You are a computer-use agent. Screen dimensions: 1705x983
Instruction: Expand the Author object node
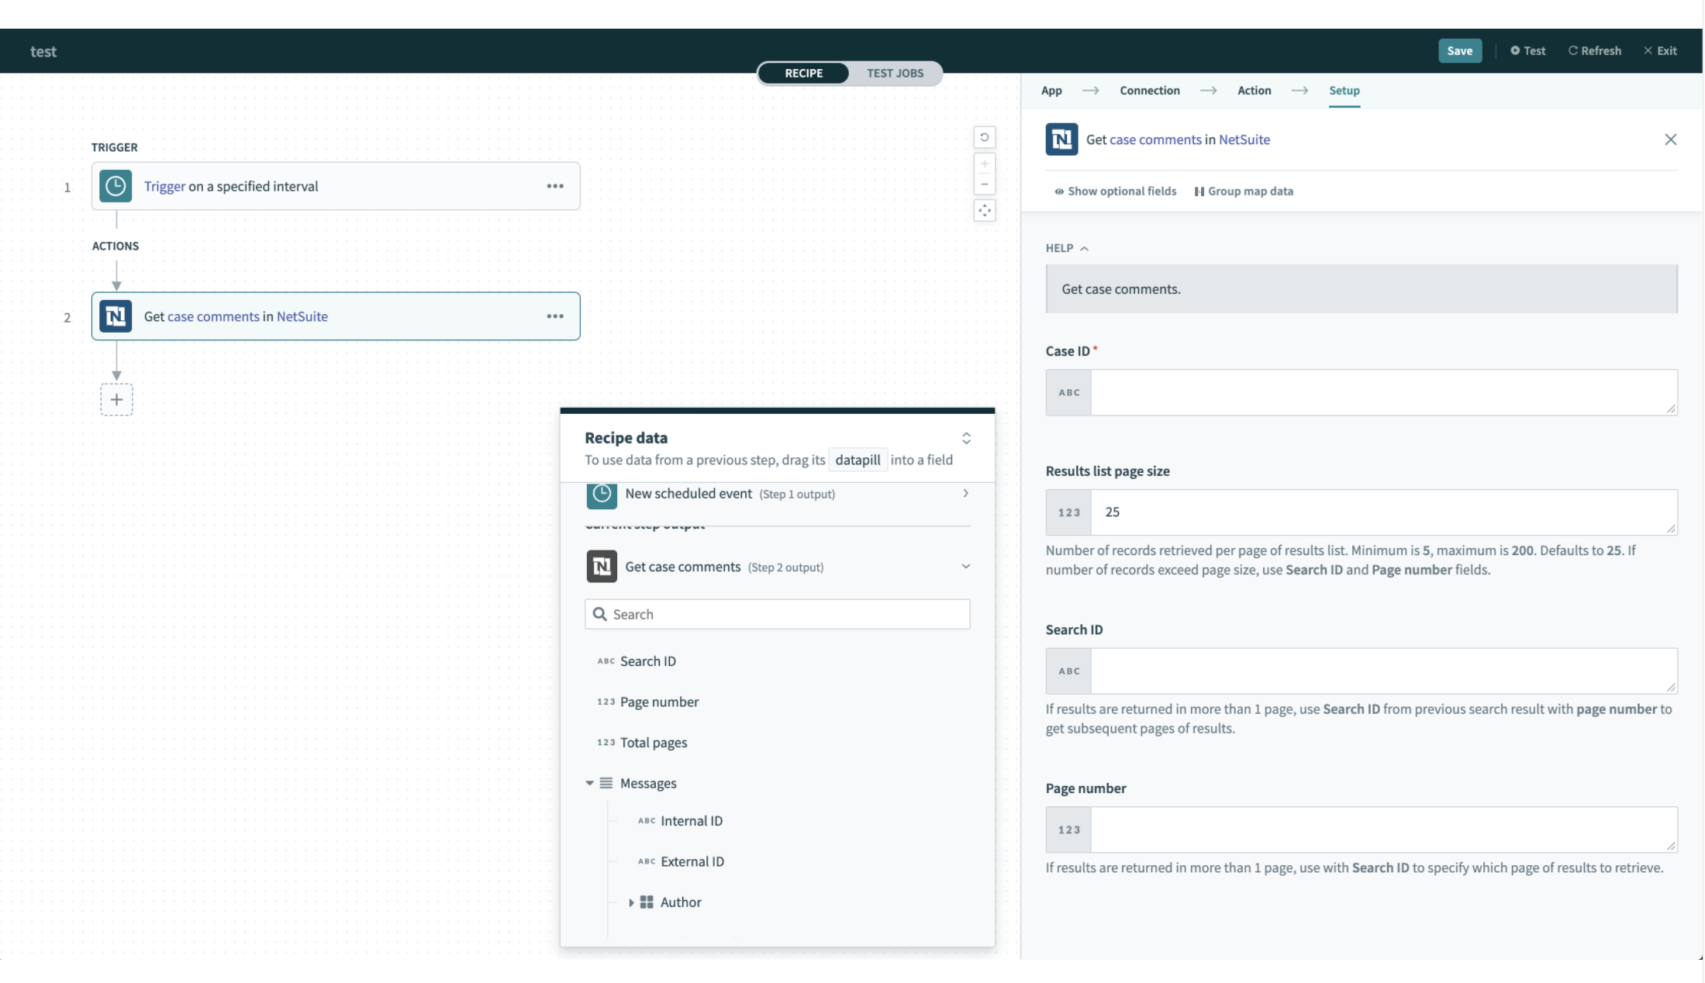coord(631,902)
